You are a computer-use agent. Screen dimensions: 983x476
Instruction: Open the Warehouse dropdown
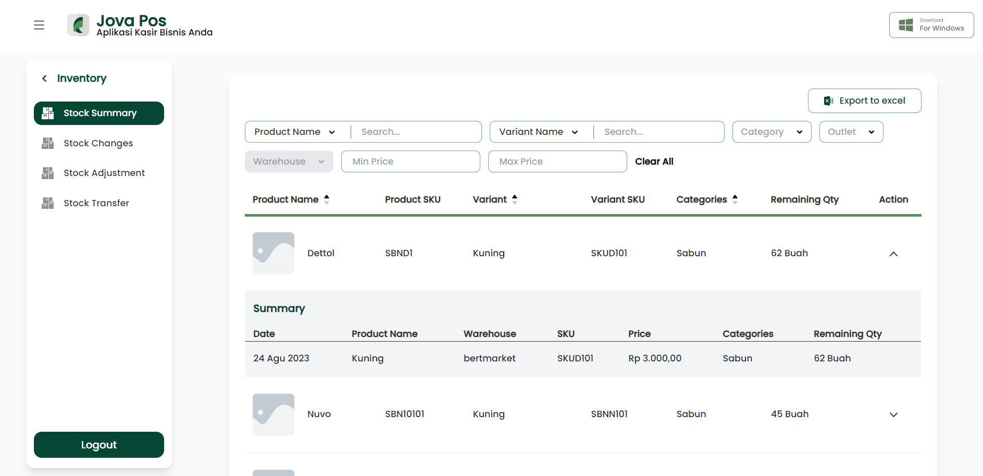289,161
